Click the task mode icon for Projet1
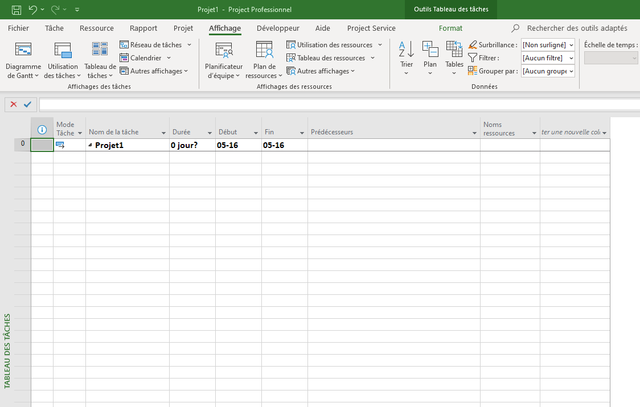Screen dimensions: 640x407 (x=60, y=145)
